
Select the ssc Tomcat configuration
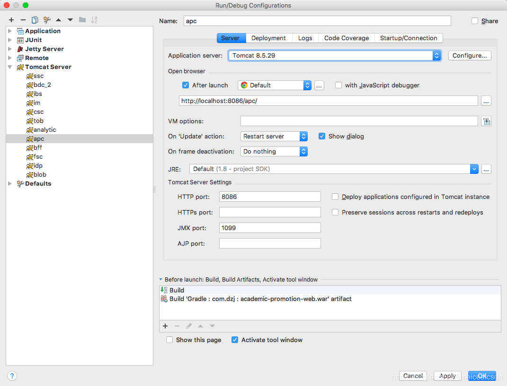click(79, 76)
